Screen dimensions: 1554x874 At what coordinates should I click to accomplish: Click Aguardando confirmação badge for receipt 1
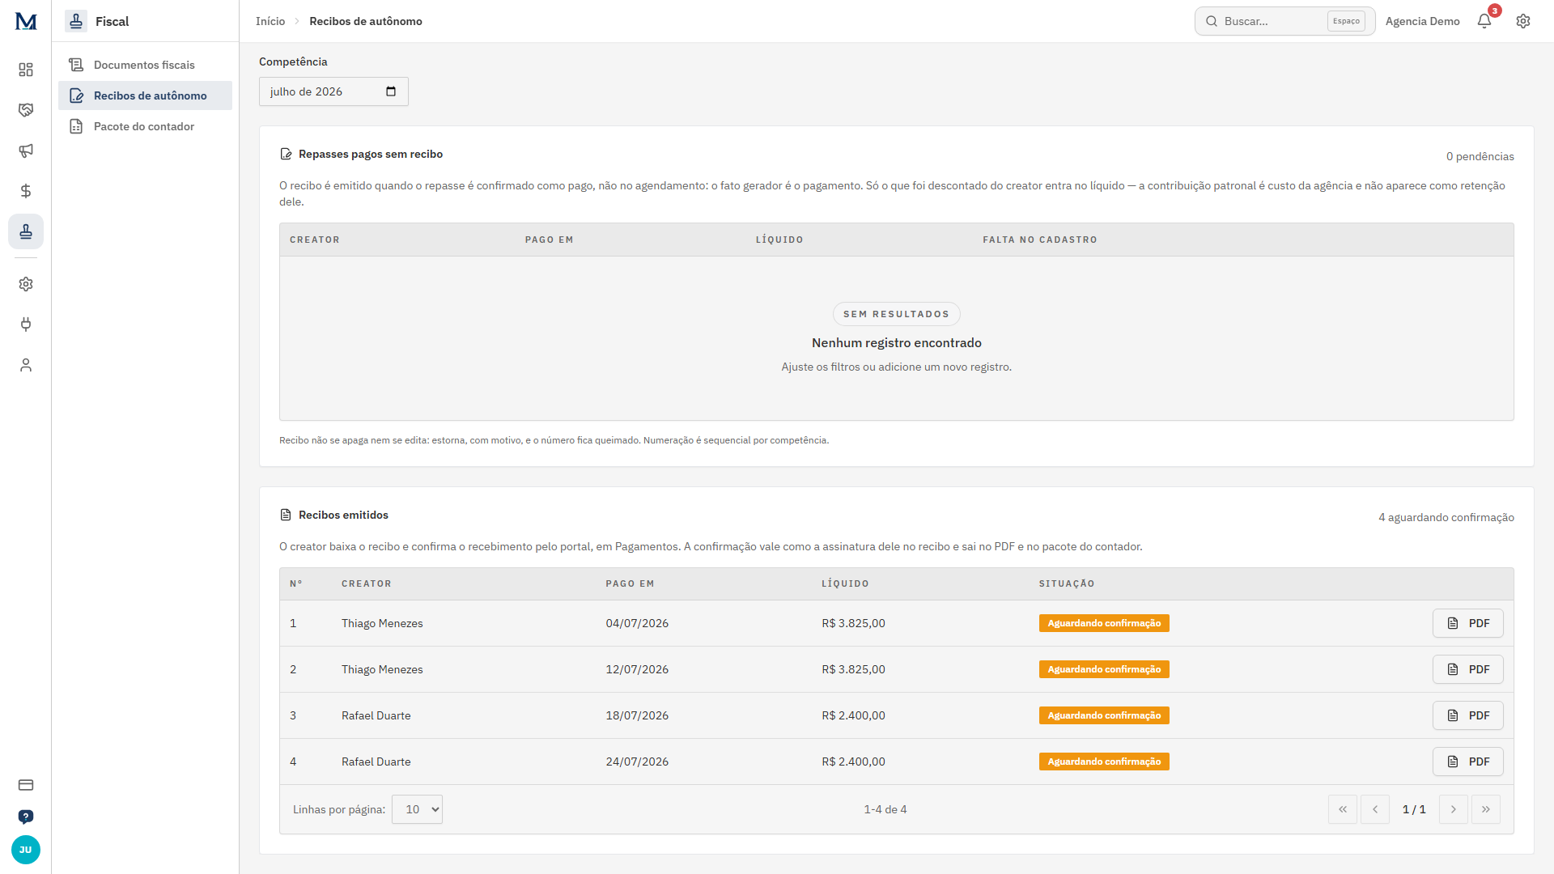point(1104,623)
